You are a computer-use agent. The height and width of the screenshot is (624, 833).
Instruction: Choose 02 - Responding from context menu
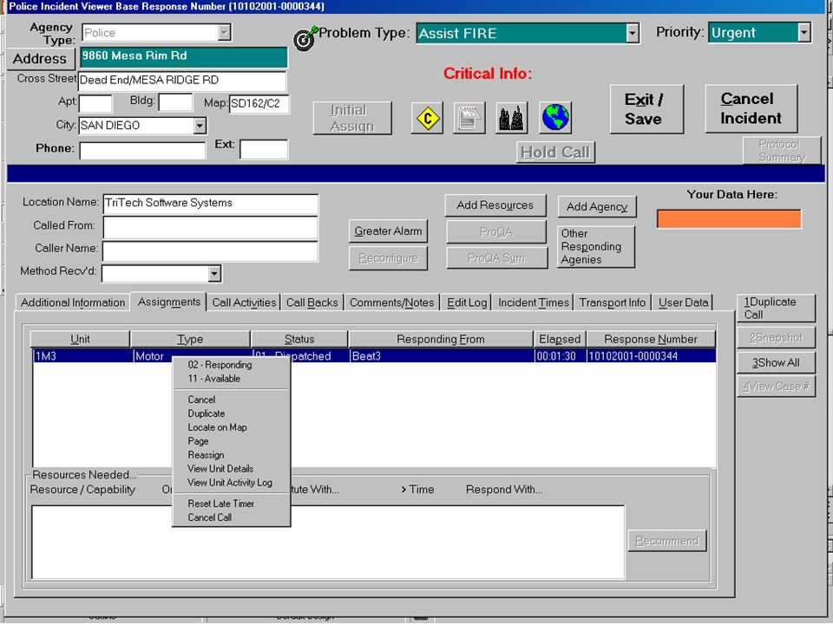(232, 365)
